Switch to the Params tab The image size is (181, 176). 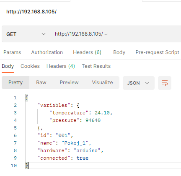point(12,52)
